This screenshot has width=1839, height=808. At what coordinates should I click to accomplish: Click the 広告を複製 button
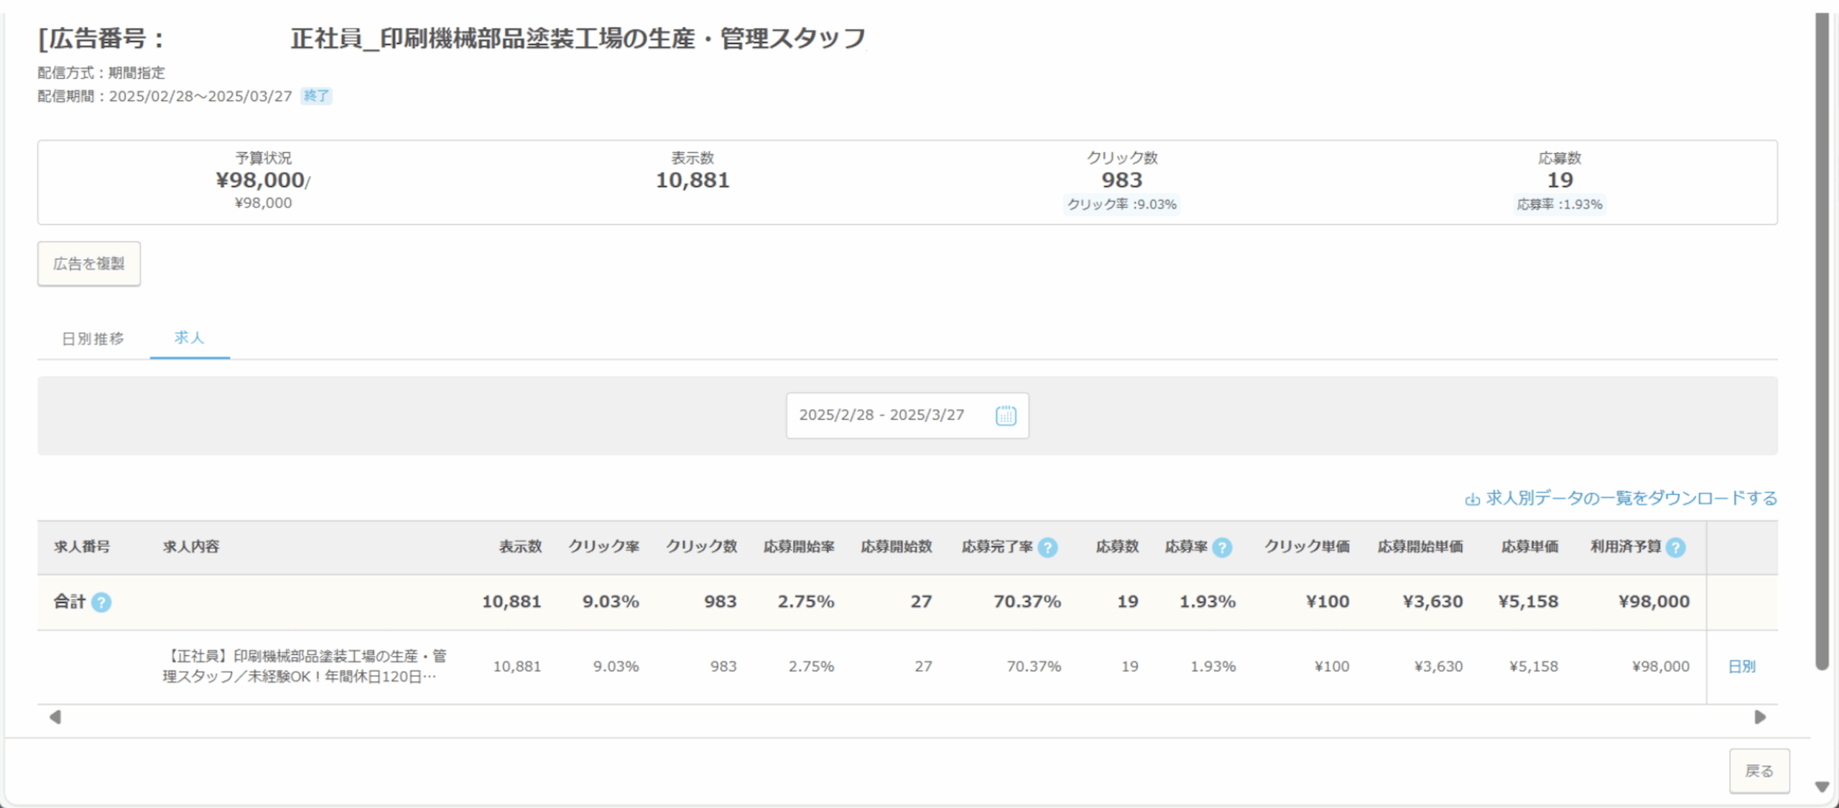tap(89, 264)
